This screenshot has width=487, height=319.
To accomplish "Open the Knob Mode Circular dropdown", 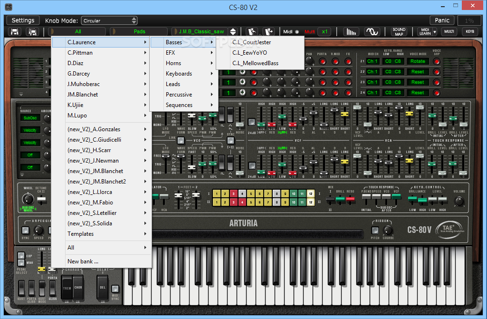I will click(x=109, y=20).
